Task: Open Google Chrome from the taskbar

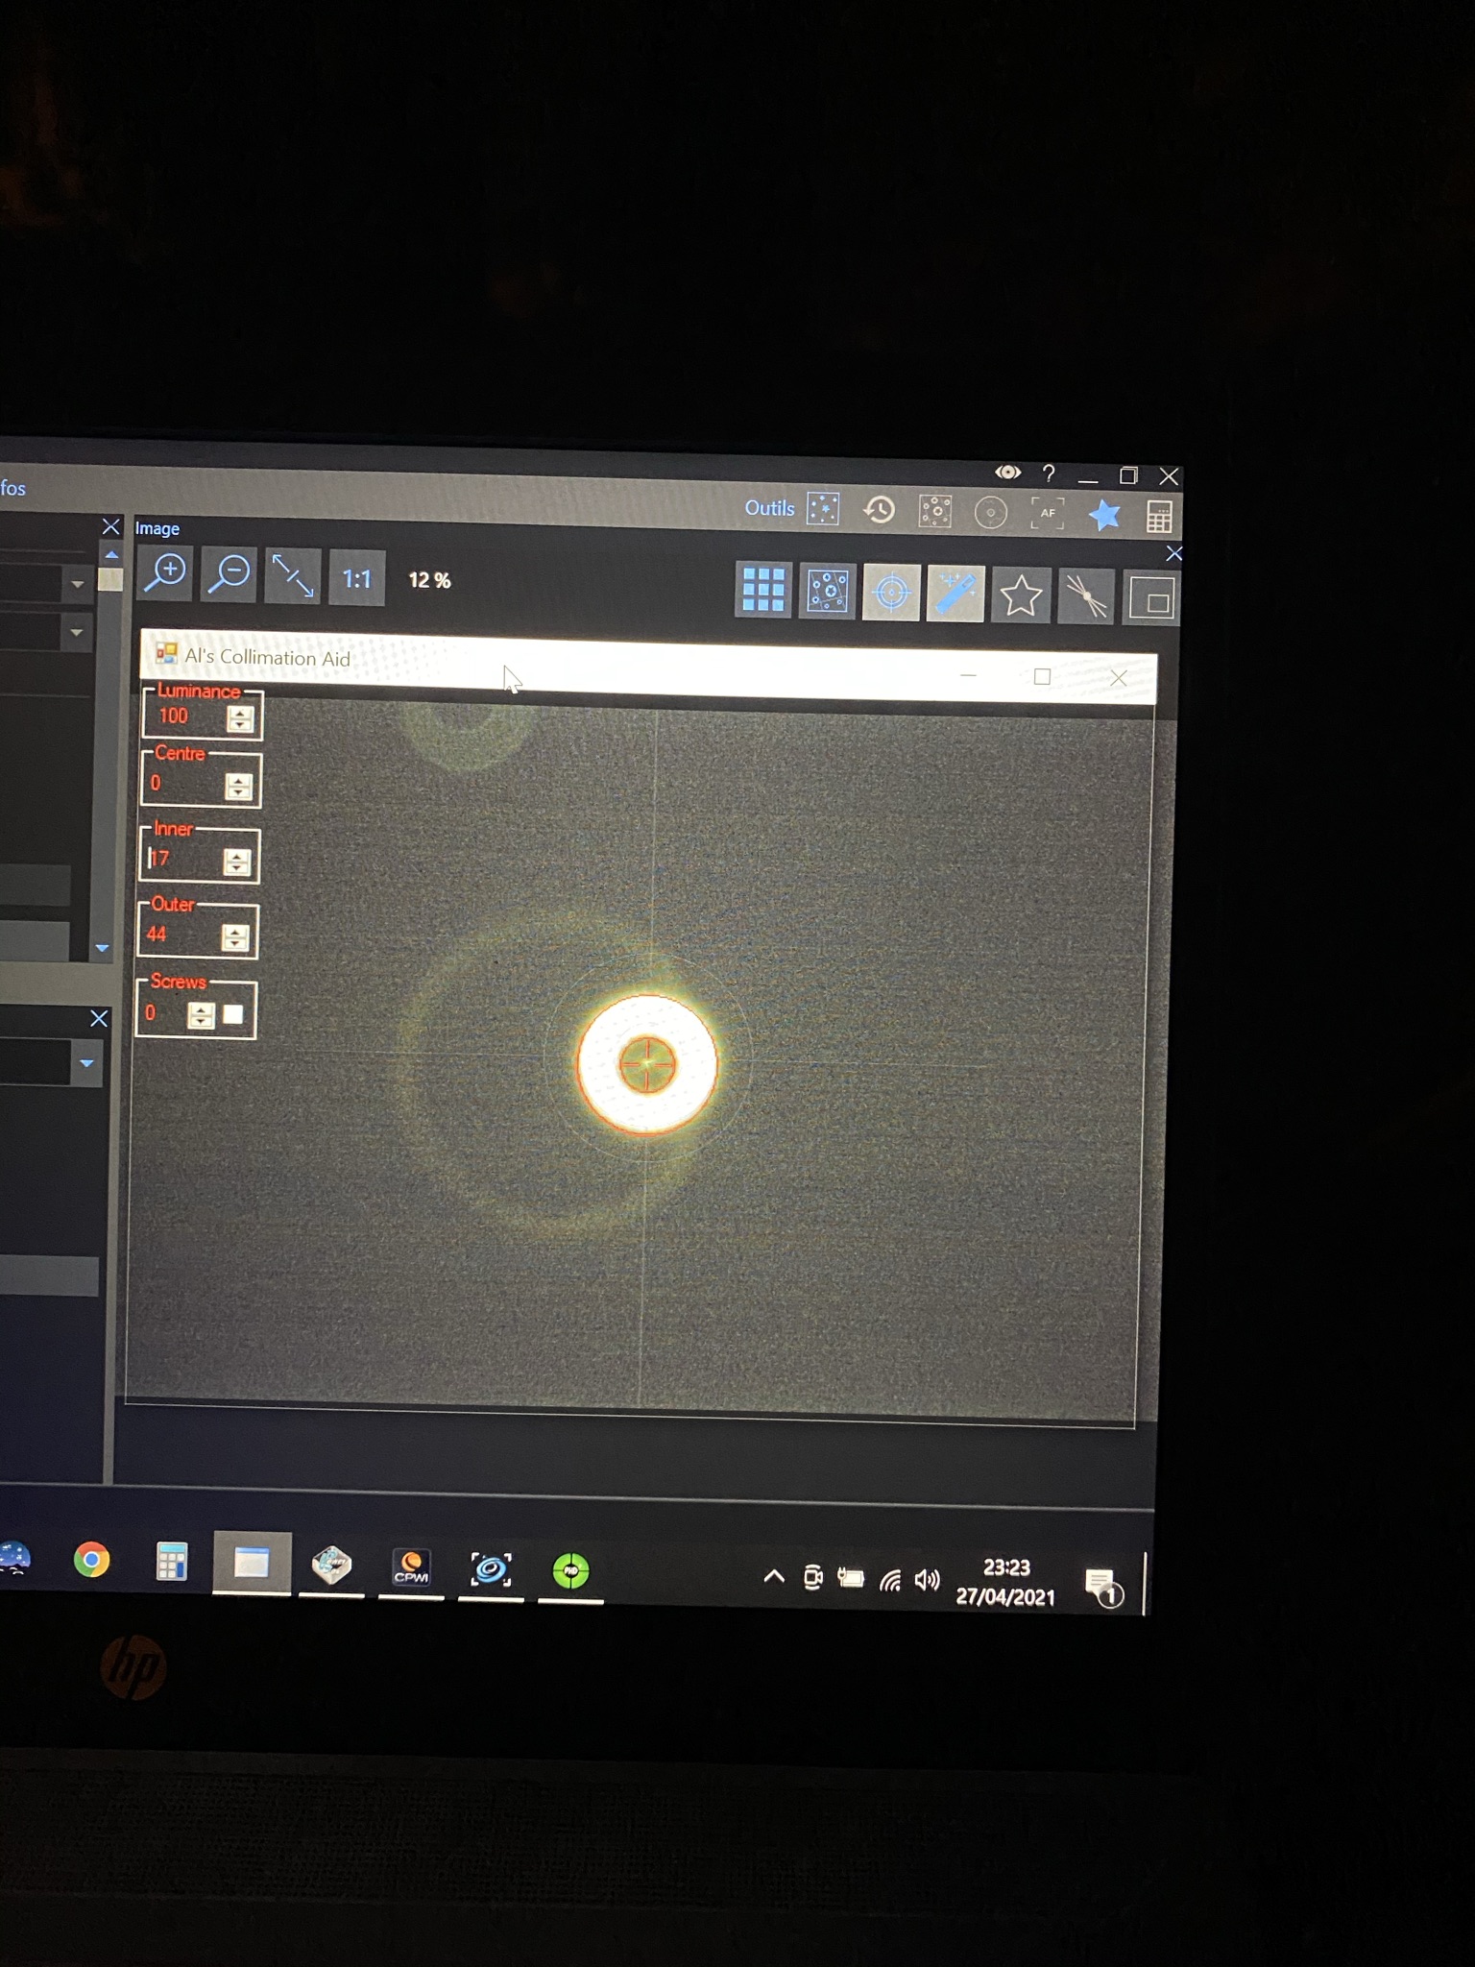Action: click(91, 1560)
